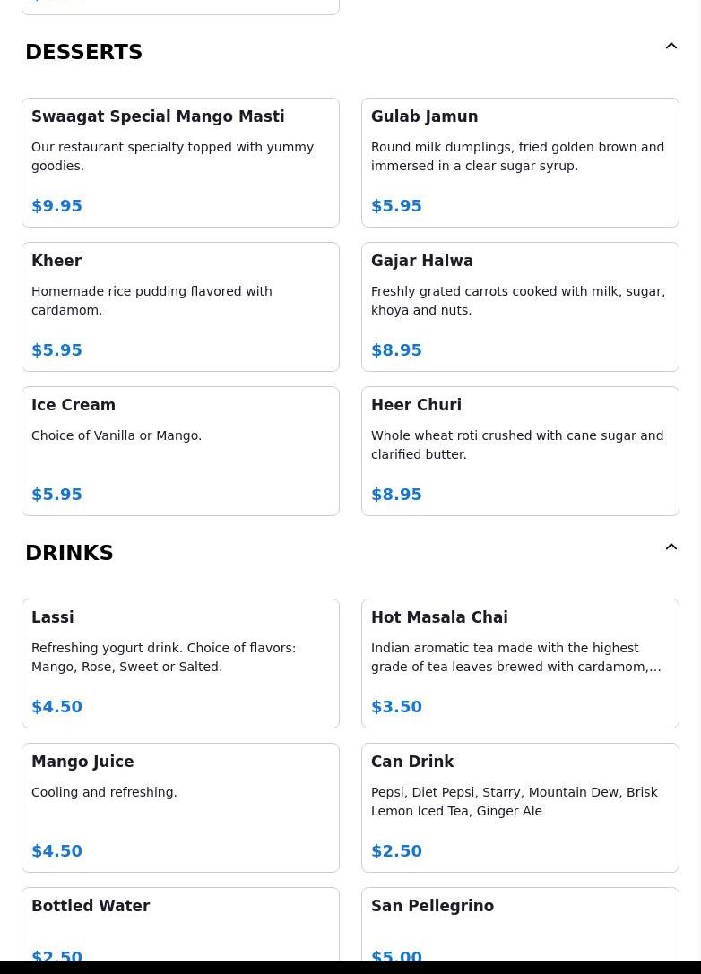The width and height of the screenshot is (701, 974).
Task: Click the Gulab Jamun description text
Action: coord(517,157)
